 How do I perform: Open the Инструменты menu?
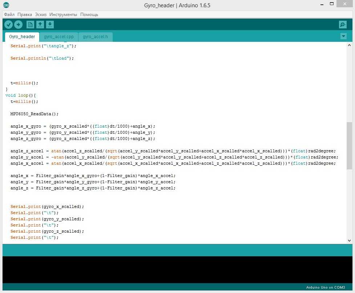63,15
